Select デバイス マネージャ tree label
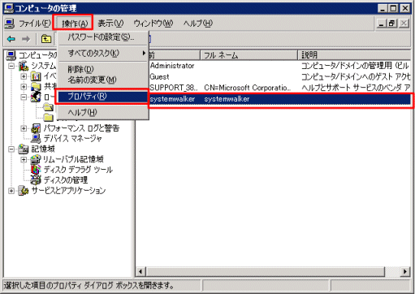The width and height of the screenshot is (415, 294). 73,138
